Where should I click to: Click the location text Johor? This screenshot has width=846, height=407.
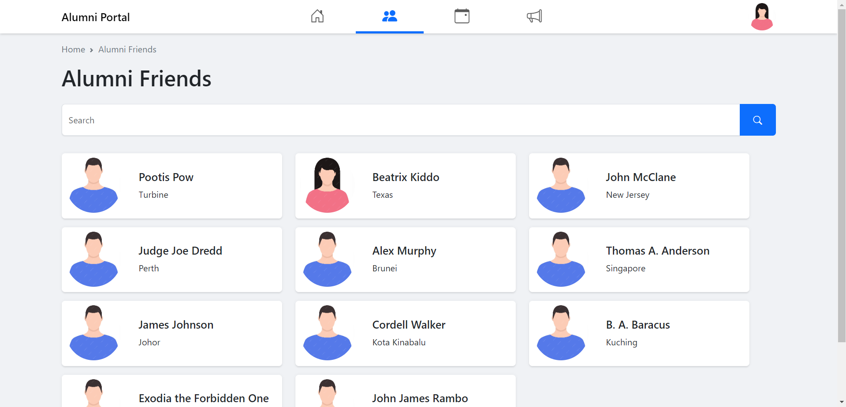[x=149, y=342]
